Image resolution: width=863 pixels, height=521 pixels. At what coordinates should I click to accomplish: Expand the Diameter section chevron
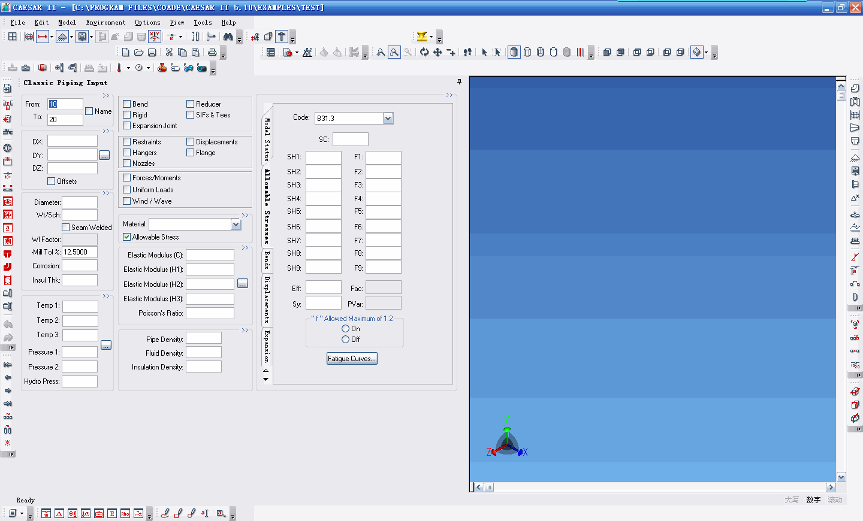(x=106, y=193)
